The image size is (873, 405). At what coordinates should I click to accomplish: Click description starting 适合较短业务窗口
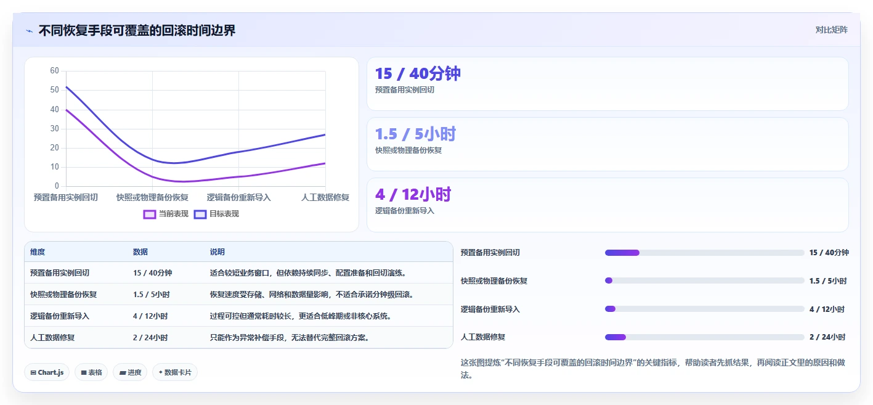308,272
